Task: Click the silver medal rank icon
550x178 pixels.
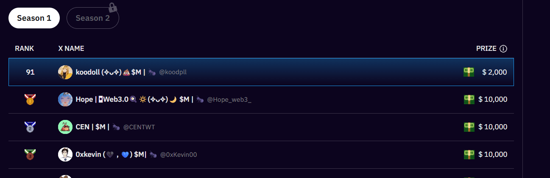Action: (x=30, y=127)
